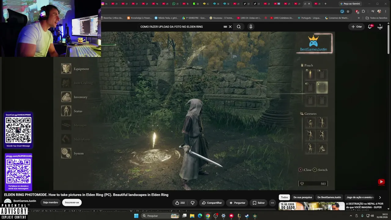Open the 'Todos os favoritos' bookmarks folder
Viewport: 391px width, 220px height.
coord(376,18)
